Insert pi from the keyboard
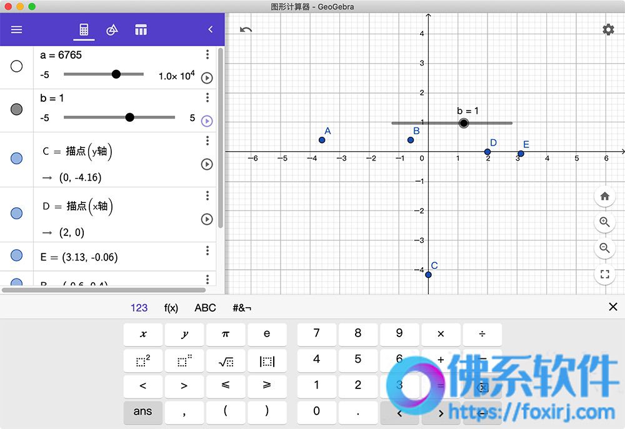This screenshot has width=625, height=429. click(x=226, y=334)
